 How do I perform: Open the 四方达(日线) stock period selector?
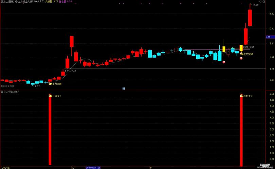point(7,2)
